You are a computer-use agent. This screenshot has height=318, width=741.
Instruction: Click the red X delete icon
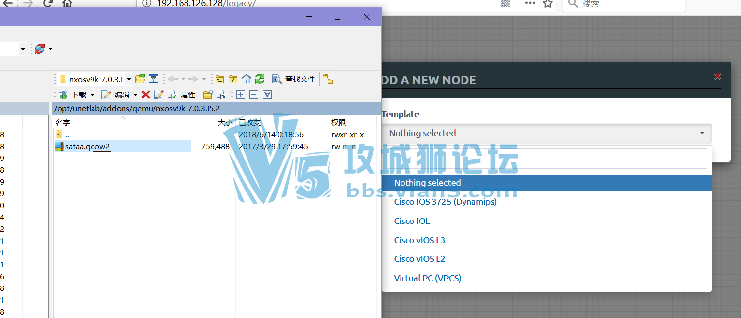tap(146, 95)
